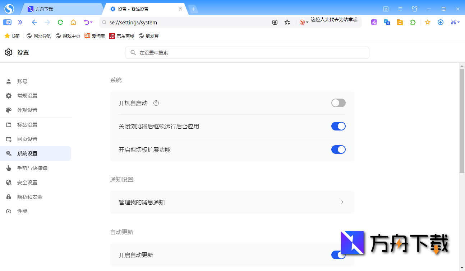
Task: Enable 开机自启动 switch
Action: tap(338, 103)
